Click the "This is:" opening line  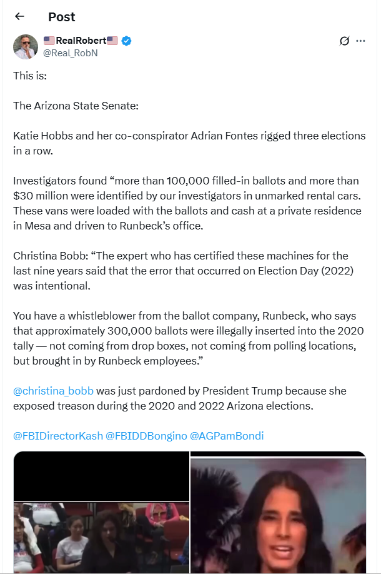[x=30, y=76]
